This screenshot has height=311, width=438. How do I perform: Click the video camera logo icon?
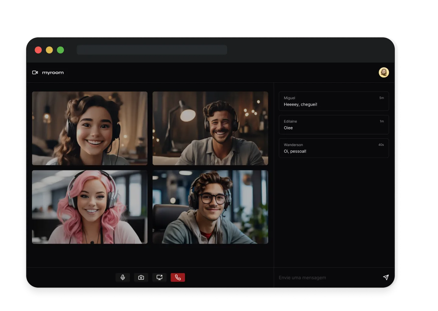tap(35, 73)
